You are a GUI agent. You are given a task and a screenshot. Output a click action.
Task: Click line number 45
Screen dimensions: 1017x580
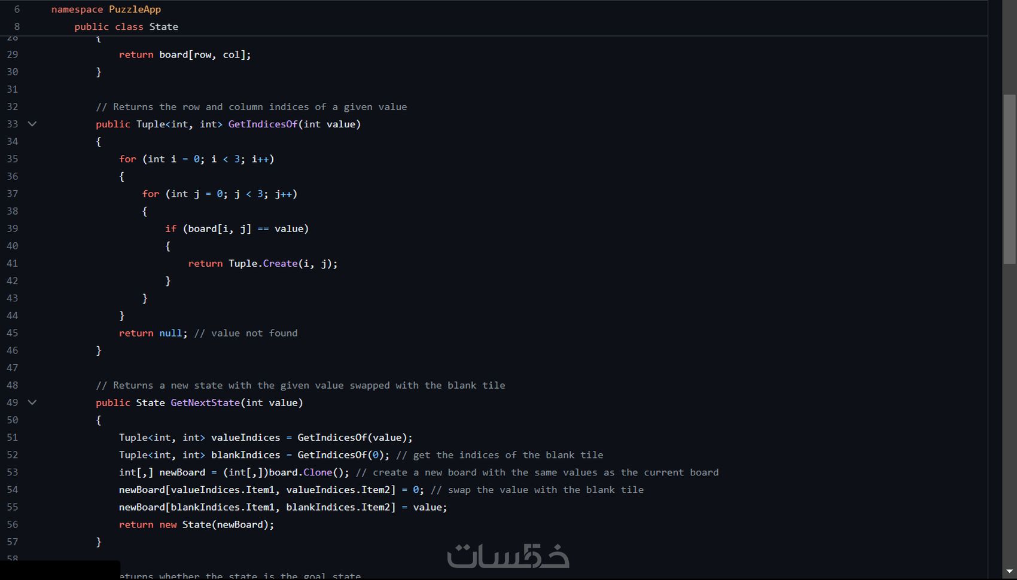click(x=12, y=333)
